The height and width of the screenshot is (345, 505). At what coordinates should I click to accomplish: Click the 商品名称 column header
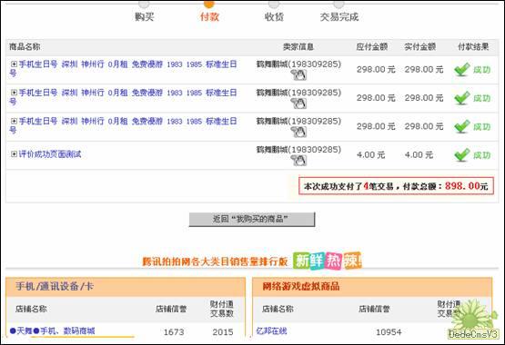(x=25, y=47)
